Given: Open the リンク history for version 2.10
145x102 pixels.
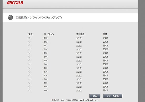Looking at the screenshot, I should point(79,75).
